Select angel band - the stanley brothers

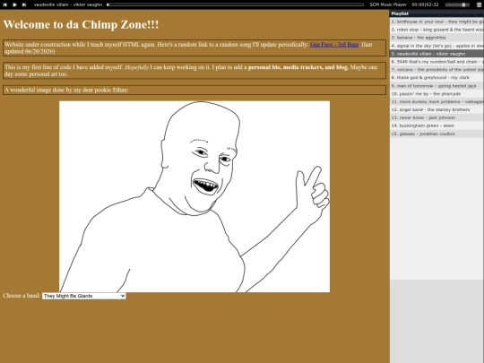pyautogui.click(x=436, y=109)
